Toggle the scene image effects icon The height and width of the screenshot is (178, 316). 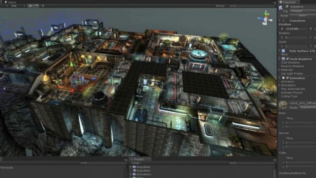36,6
